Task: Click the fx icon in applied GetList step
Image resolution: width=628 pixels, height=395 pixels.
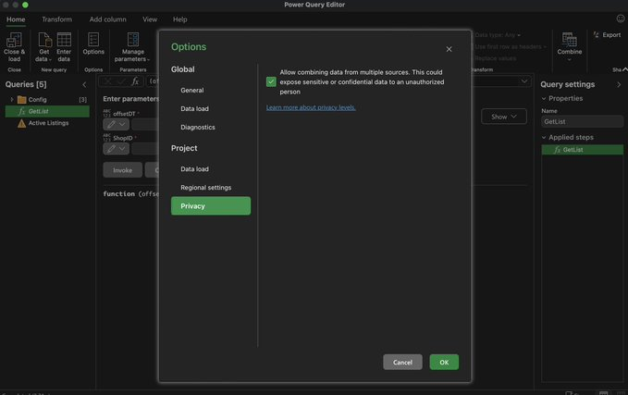Action: [557, 150]
